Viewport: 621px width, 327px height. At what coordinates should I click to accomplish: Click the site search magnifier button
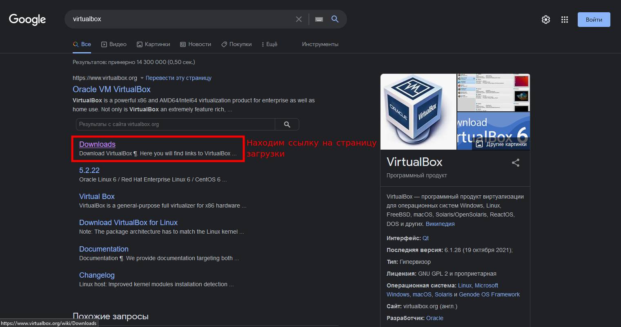click(x=287, y=124)
